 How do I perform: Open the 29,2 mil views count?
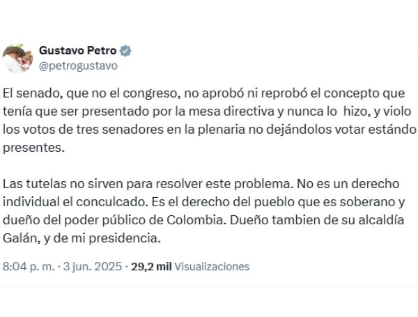(x=151, y=266)
